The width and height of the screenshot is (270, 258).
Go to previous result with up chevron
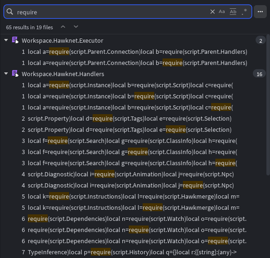point(63,27)
